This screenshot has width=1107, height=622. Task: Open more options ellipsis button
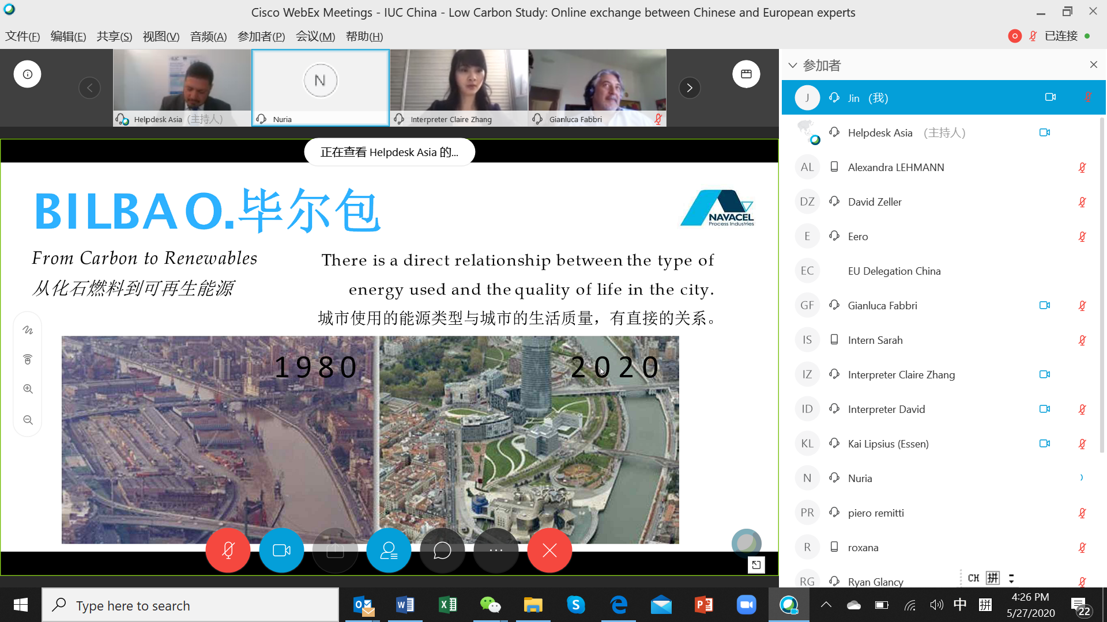pos(496,551)
